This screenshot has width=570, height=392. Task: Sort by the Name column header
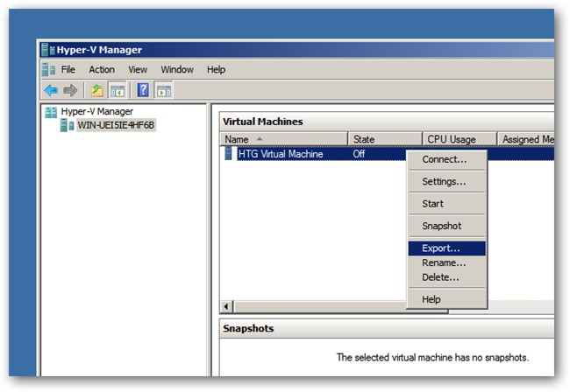click(283, 139)
